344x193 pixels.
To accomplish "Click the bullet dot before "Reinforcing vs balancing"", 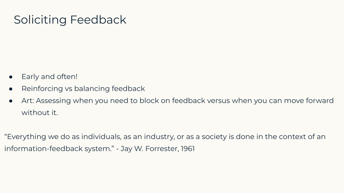I will (11, 89).
